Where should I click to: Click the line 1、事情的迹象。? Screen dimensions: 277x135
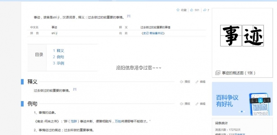(45, 112)
